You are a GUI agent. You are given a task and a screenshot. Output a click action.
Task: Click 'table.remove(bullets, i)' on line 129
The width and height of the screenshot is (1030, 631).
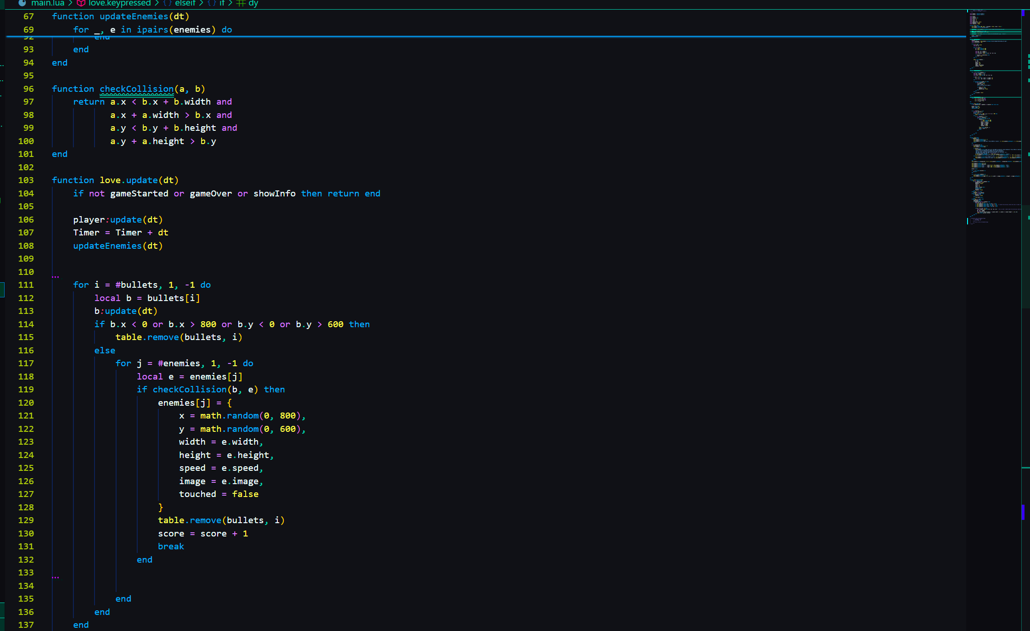click(221, 520)
